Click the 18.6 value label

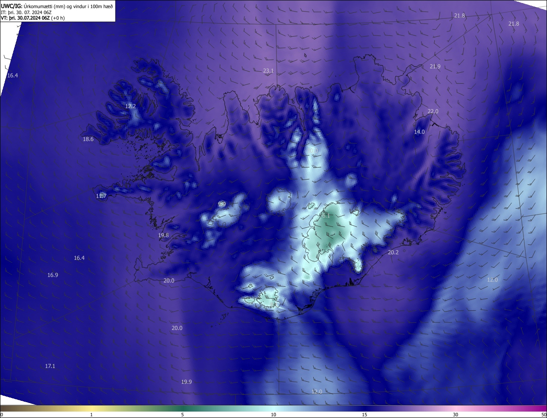coord(88,139)
